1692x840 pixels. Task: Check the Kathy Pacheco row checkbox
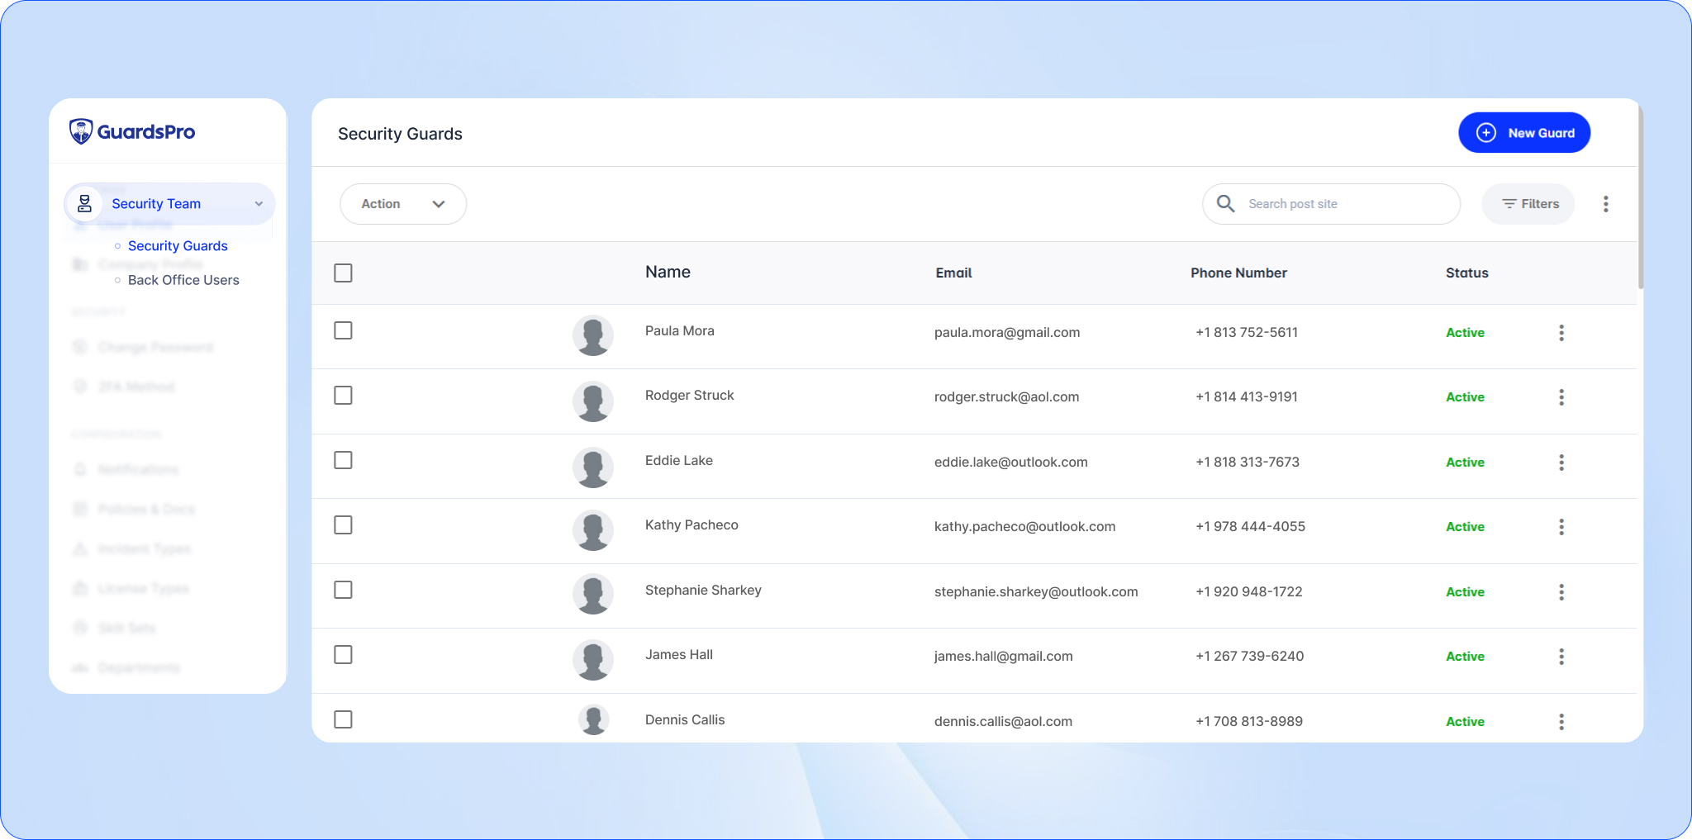343,525
